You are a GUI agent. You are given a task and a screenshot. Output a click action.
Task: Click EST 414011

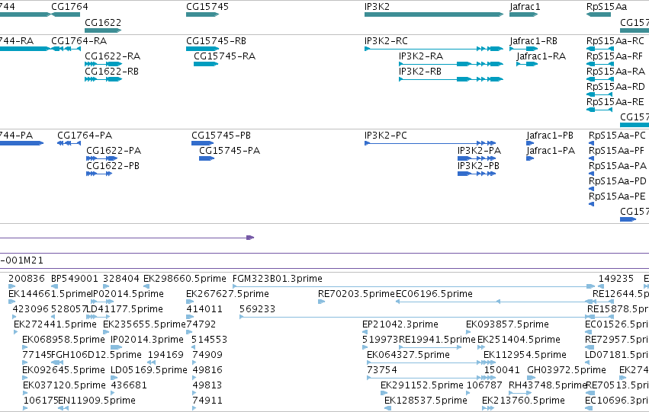190,317
